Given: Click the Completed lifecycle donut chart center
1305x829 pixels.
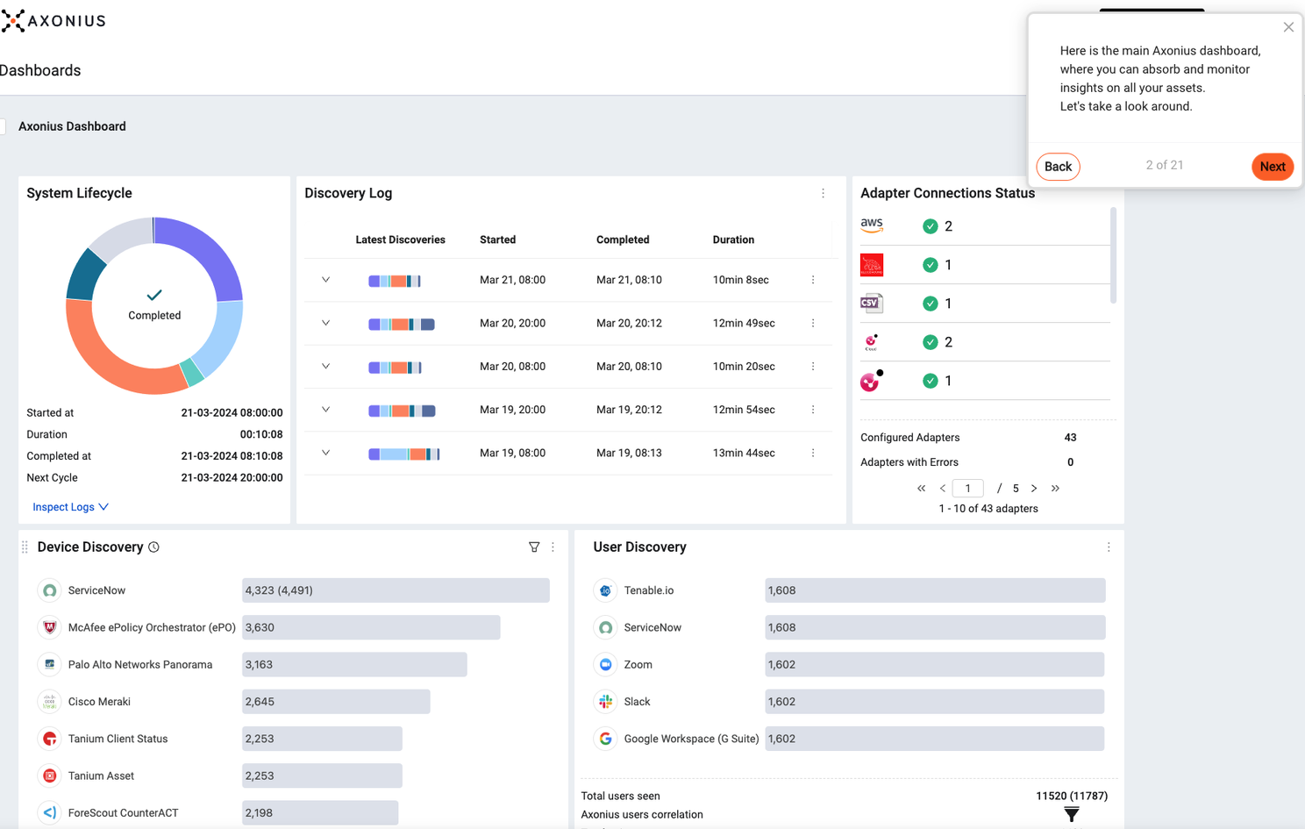Looking at the screenshot, I should pos(154,305).
